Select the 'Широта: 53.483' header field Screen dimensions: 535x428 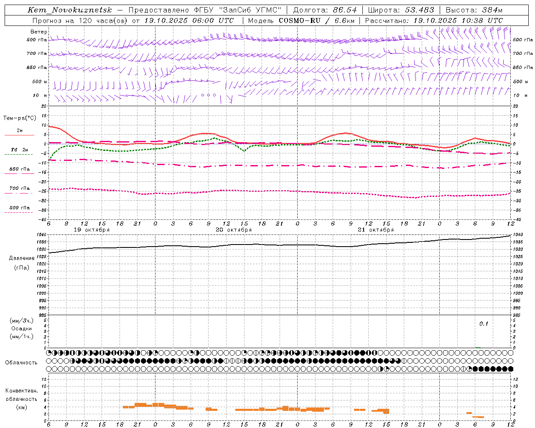tap(401, 10)
